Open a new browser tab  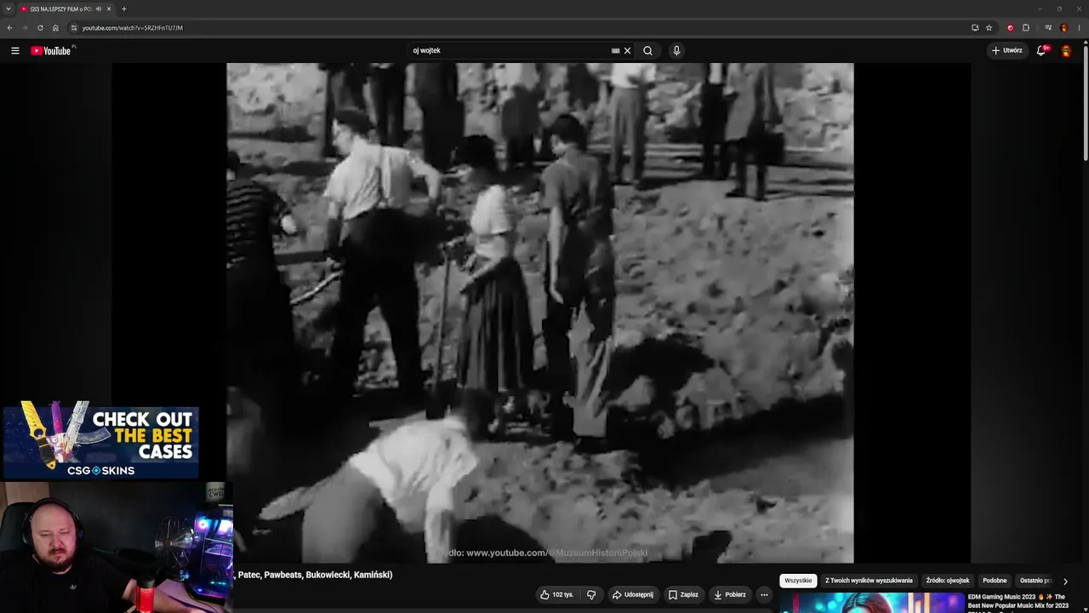[x=123, y=9]
